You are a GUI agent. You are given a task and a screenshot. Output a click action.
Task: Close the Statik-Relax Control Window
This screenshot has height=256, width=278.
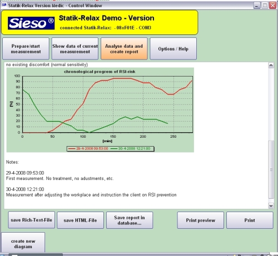(x=272, y=6)
